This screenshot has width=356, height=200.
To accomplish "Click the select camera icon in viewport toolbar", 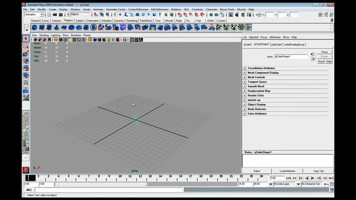I will click(35, 40).
